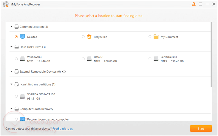Click the Windows(C) drive name
The image size is (218, 136).
point(34,57)
